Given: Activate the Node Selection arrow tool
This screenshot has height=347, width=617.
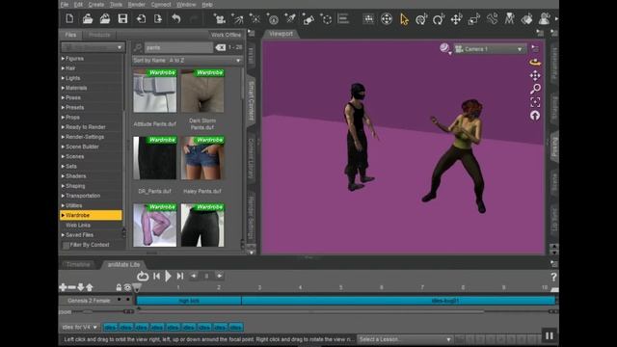Looking at the screenshot, I should 404,19.
